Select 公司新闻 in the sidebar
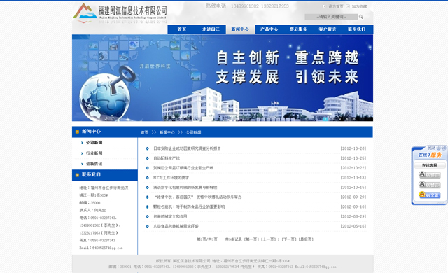 tap(94, 143)
